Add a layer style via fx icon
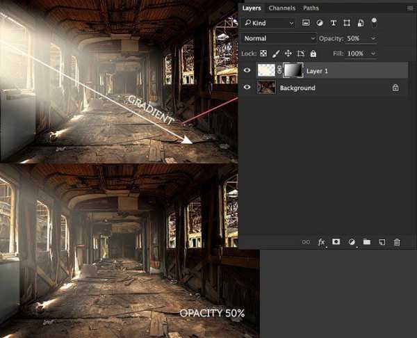 coord(322,242)
